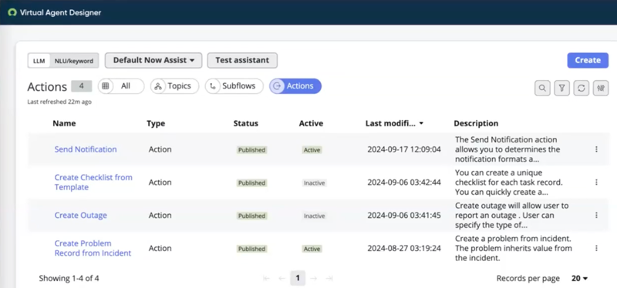
Task: Refresh the actions list
Action: [x=582, y=88]
